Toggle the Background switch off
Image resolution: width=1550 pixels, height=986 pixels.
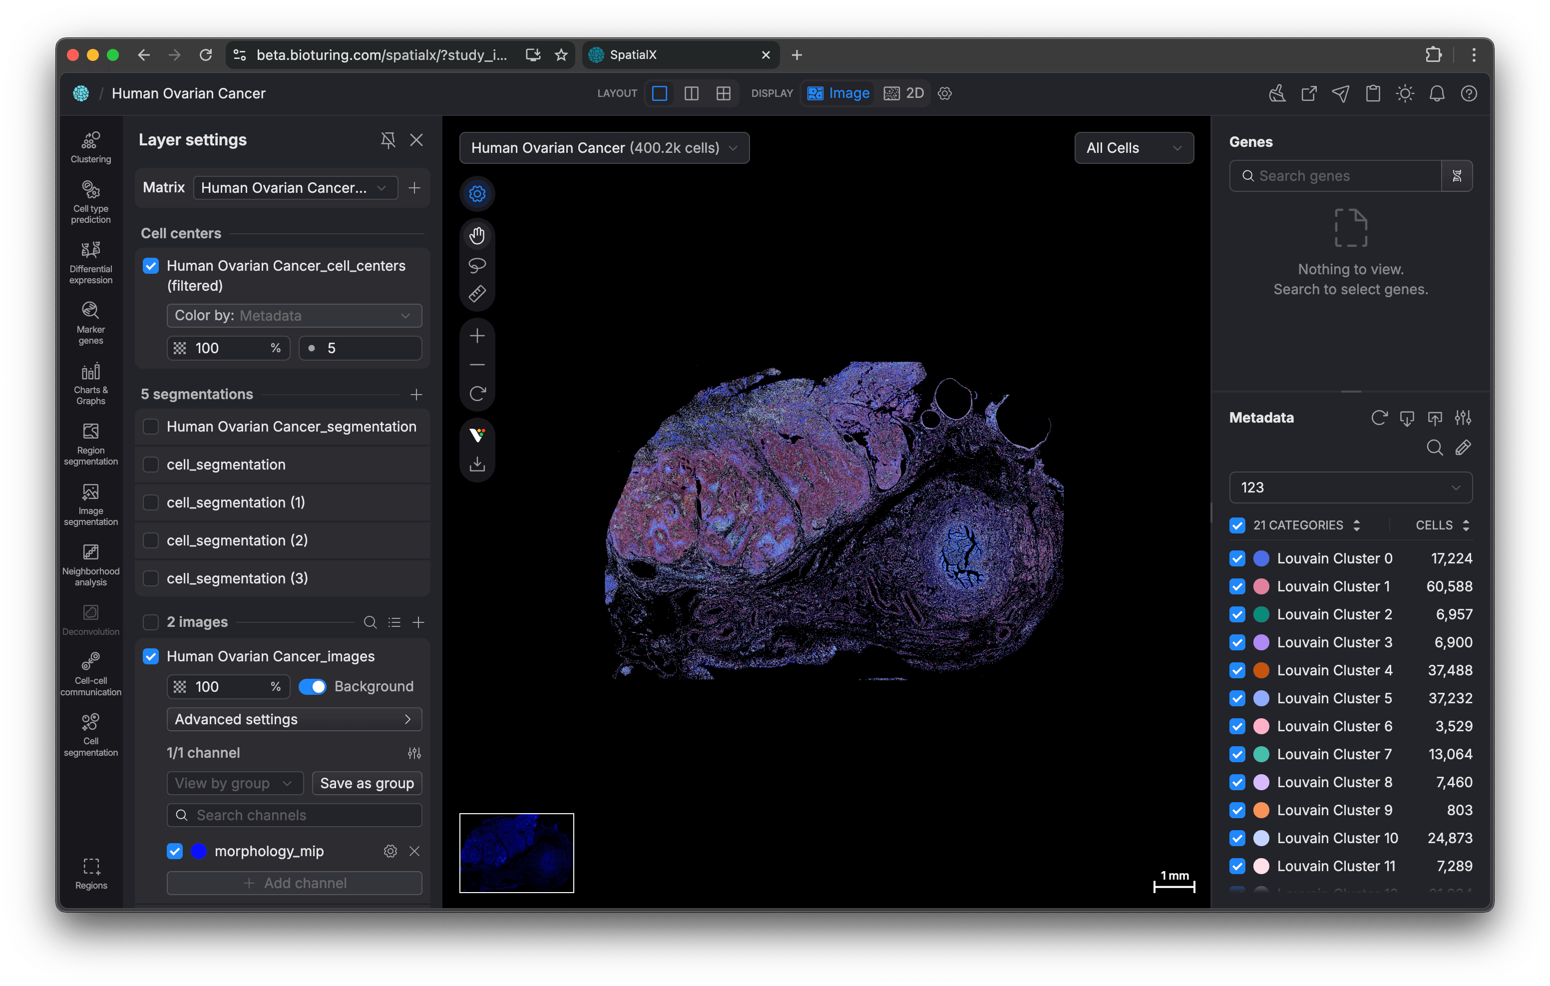(313, 686)
